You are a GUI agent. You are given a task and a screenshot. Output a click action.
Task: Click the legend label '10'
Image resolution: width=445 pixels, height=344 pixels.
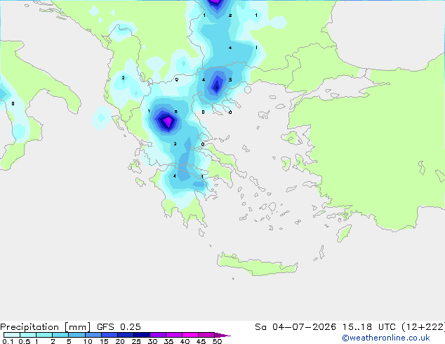[x=88, y=341]
